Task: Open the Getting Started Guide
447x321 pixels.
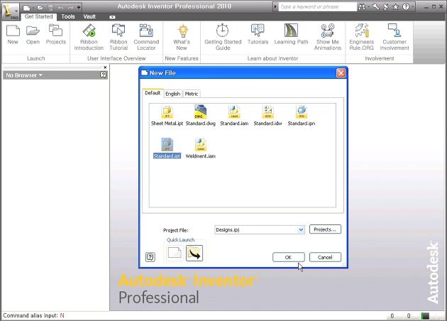Action: pos(223,38)
